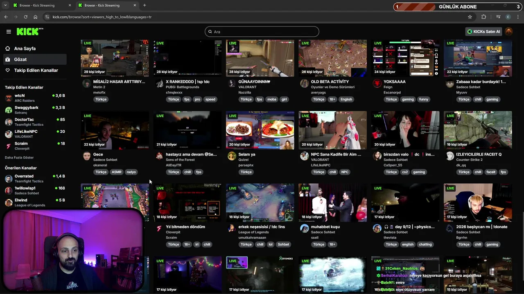Viewport: 524px width, 294px height.
Task: Open the X RANKEDDDD stream thumbnail
Action: coord(187,58)
